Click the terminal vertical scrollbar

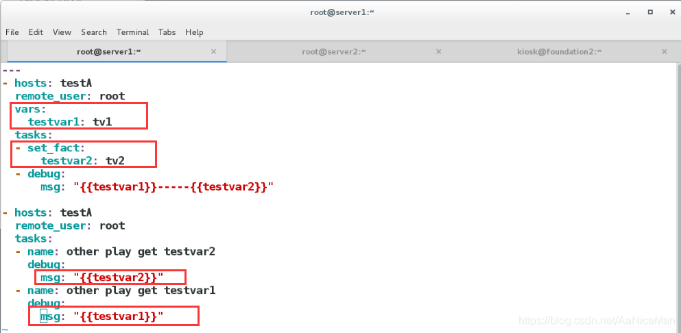[678, 197]
